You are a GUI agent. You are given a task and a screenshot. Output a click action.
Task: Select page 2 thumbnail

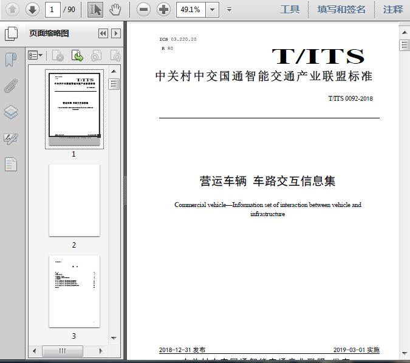pyautogui.click(x=74, y=200)
